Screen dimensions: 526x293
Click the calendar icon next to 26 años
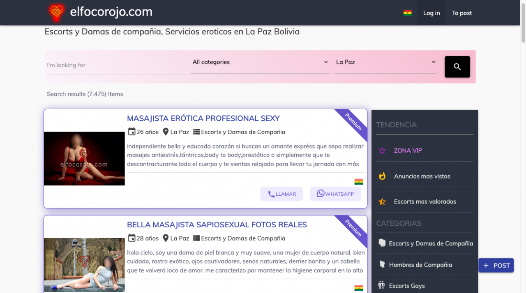[x=131, y=132]
